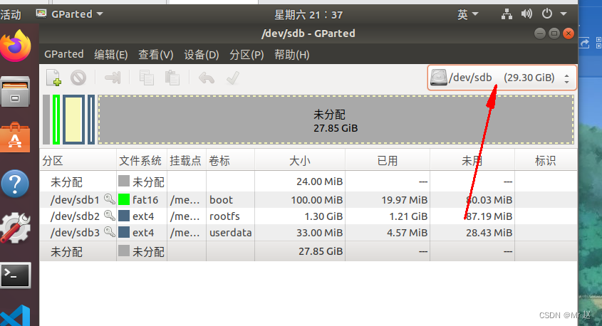Image resolution: width=602 pixels, height=326 pixels.
Task: Open the 设备(D) menu
Action: pos(201,55)
